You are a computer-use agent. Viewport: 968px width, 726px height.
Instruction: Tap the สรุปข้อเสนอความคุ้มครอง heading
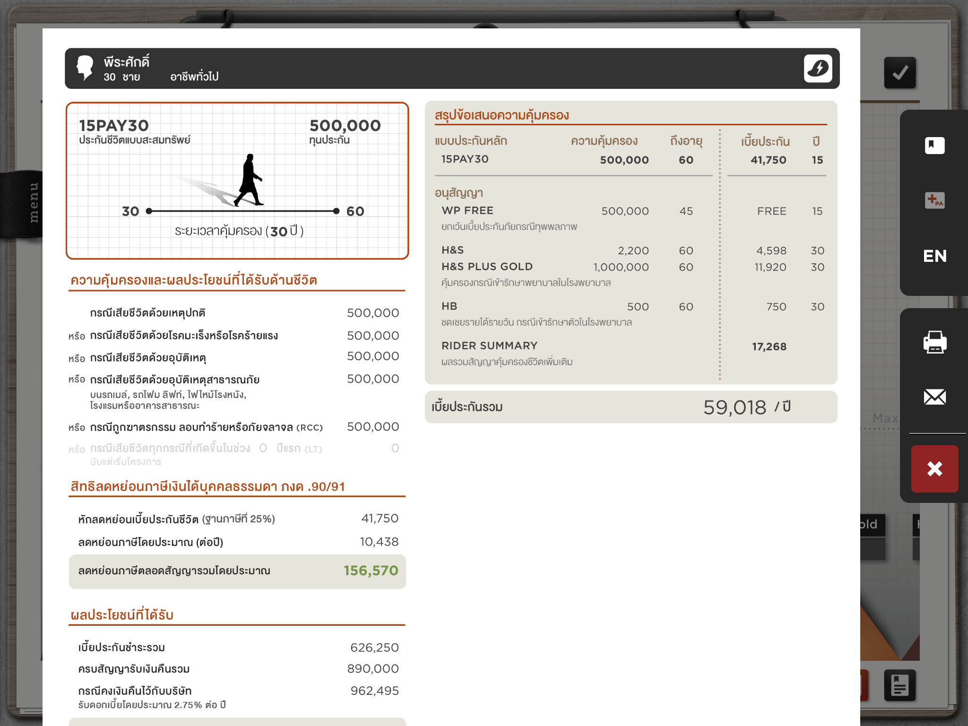pos(501,115)
